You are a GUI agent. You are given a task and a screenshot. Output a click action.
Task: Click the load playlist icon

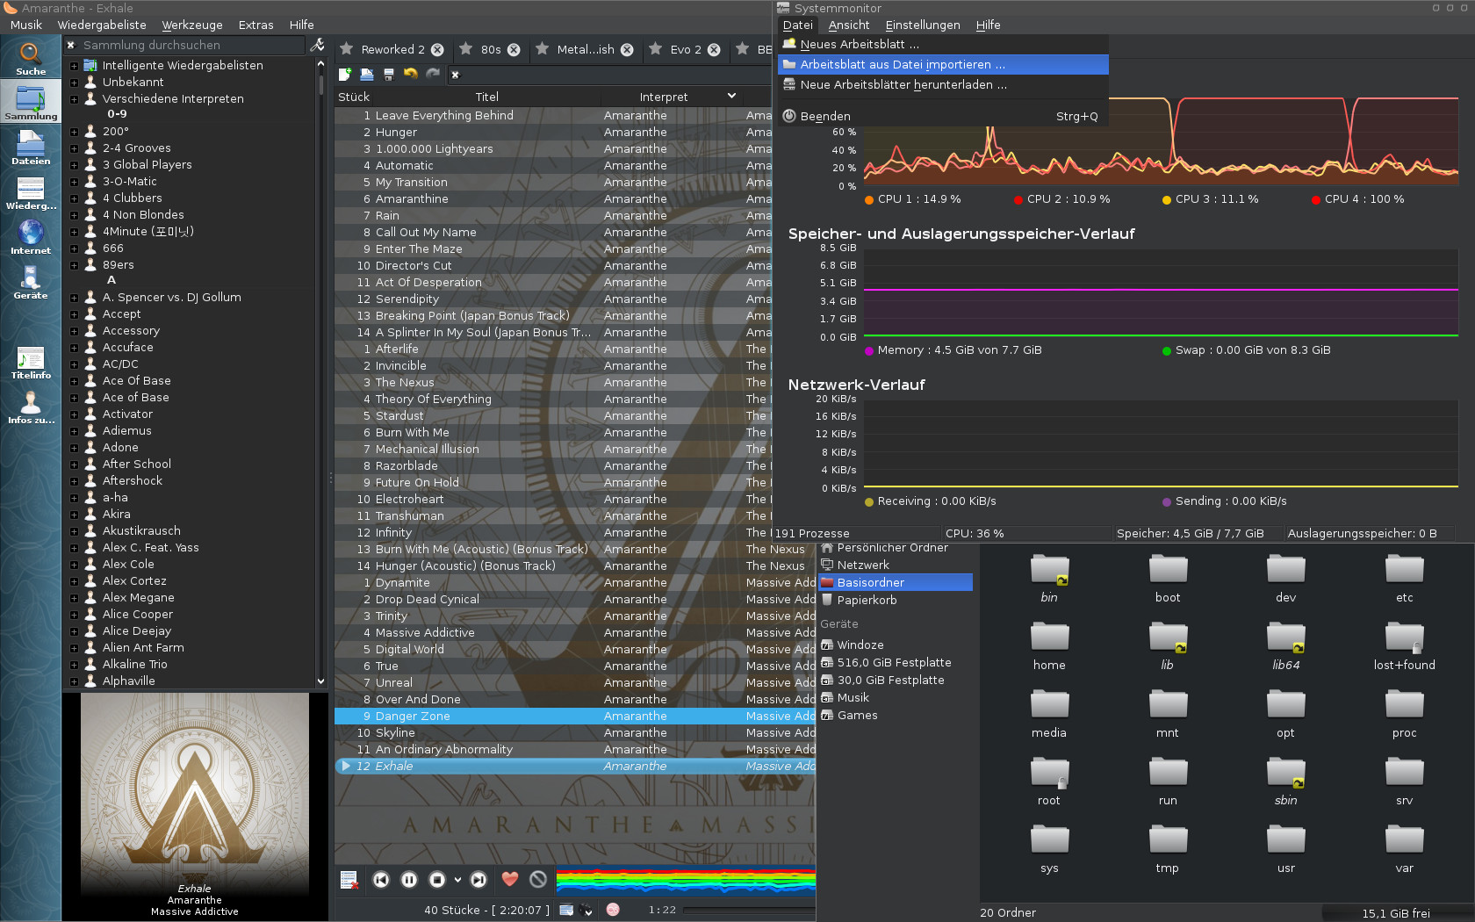point(367,75)
